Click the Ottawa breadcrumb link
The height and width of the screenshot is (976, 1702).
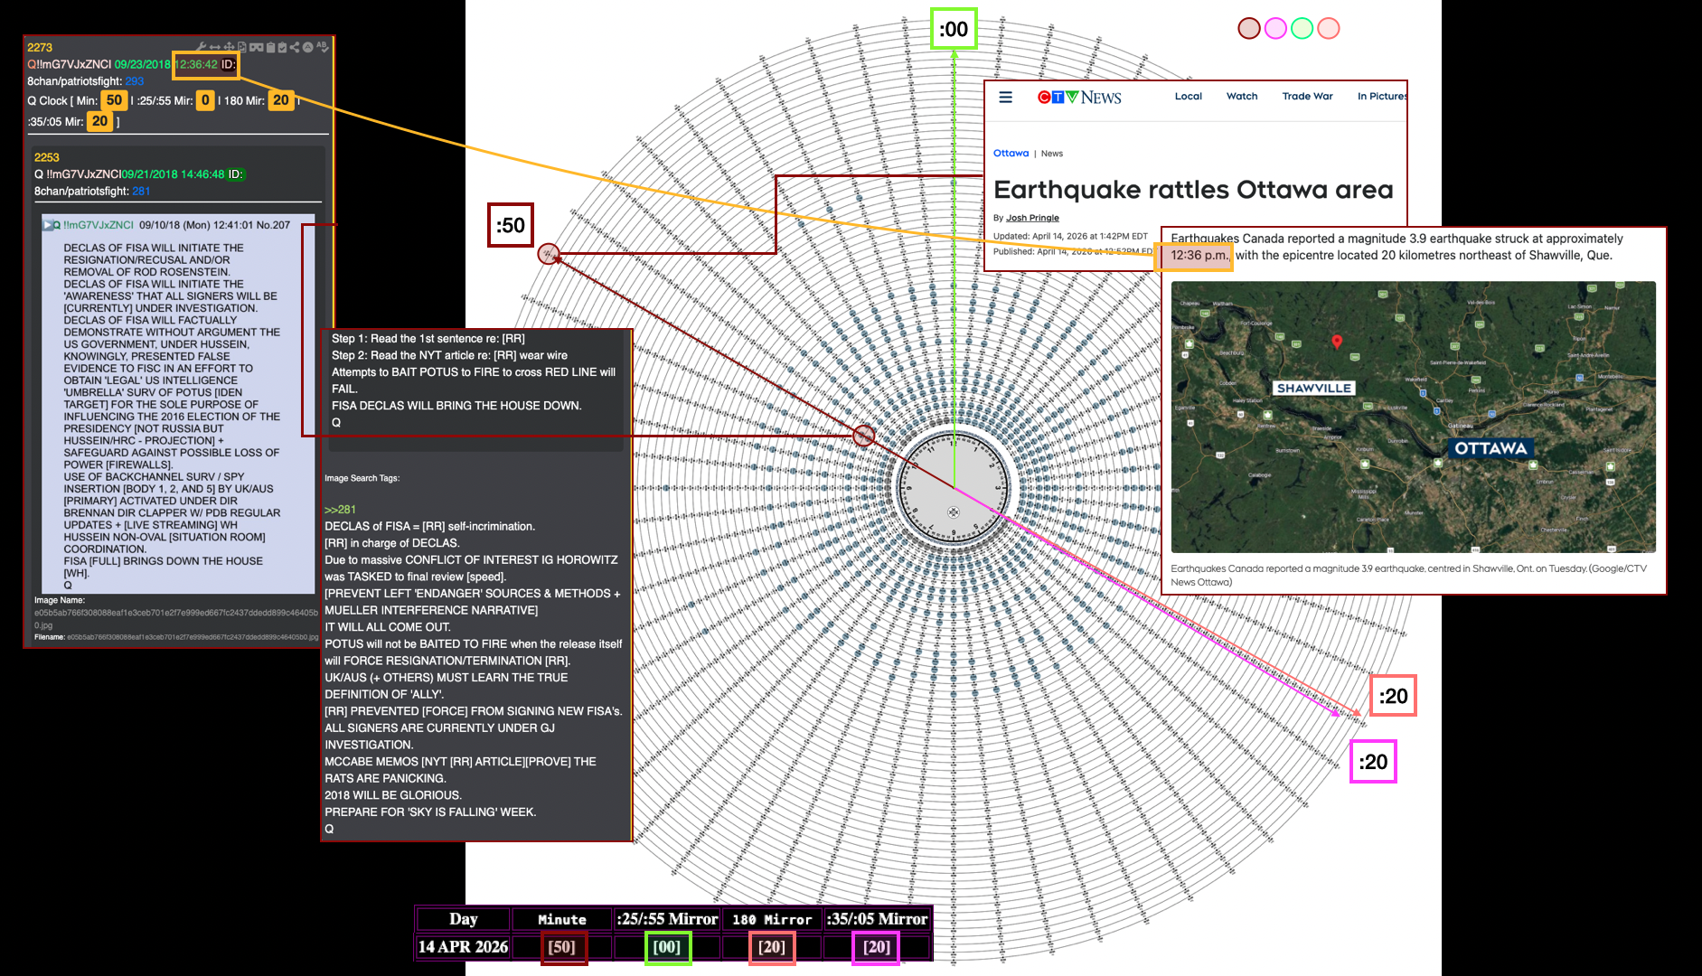pyautogui.click(x=1011, y=154)
